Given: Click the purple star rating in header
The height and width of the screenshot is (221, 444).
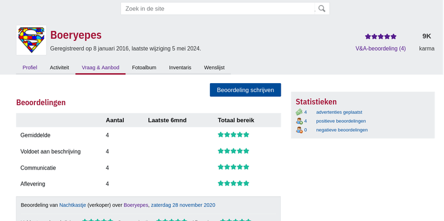Looking at the screenshot, I should coord(381,37).
